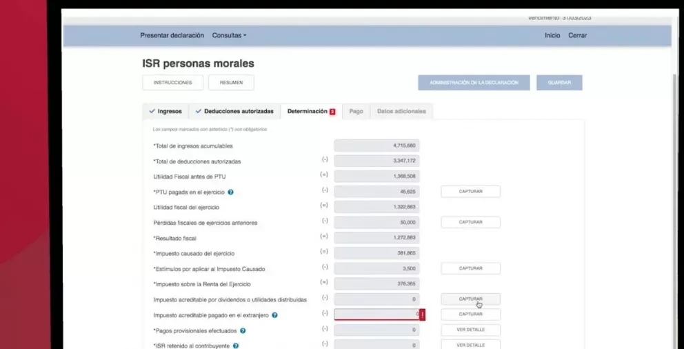This screenshot has width=684, height=349.
Task: Switch to the Ingresos tab
Action: [x=165, y=111]
